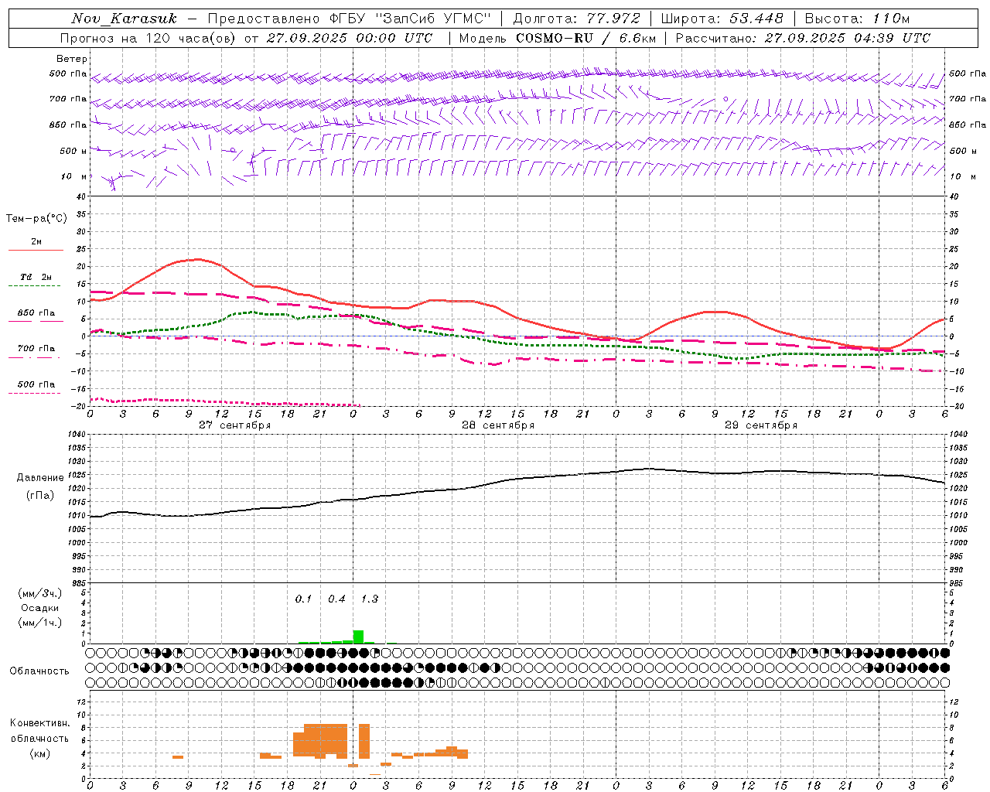Screen dimensions: 990x792
Task: Select the Тем-ра(°C) temperature axis label
Action: 36,219
